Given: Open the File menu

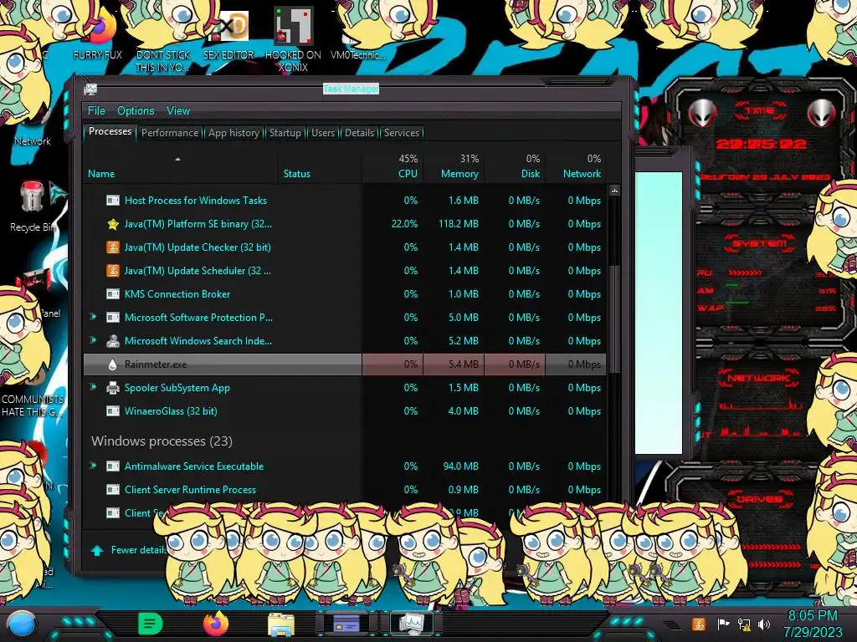Looking at the screenshot, I should pos(96,111).
